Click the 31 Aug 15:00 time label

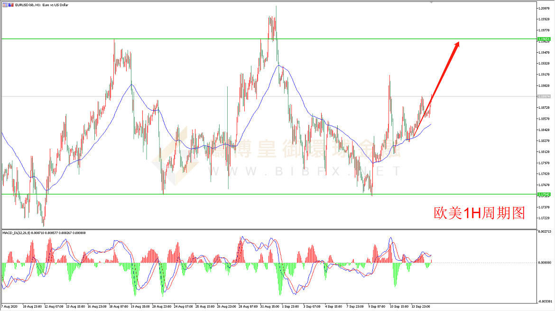pyautogui.click(x=269, y=306)
